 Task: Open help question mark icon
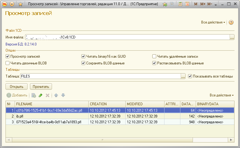(x=231, y=22)
